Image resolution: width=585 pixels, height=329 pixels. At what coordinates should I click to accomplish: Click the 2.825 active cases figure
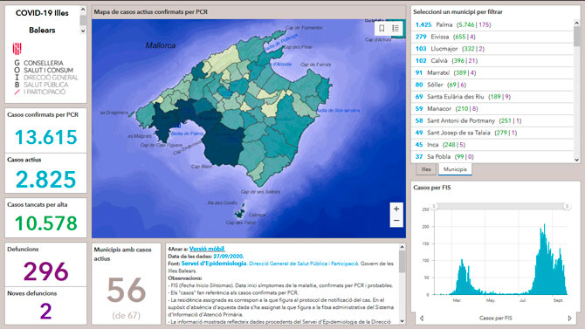click(x=46, y=180)
